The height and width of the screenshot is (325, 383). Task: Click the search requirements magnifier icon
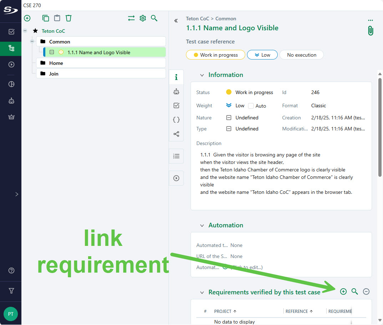(x=354, y=292)
